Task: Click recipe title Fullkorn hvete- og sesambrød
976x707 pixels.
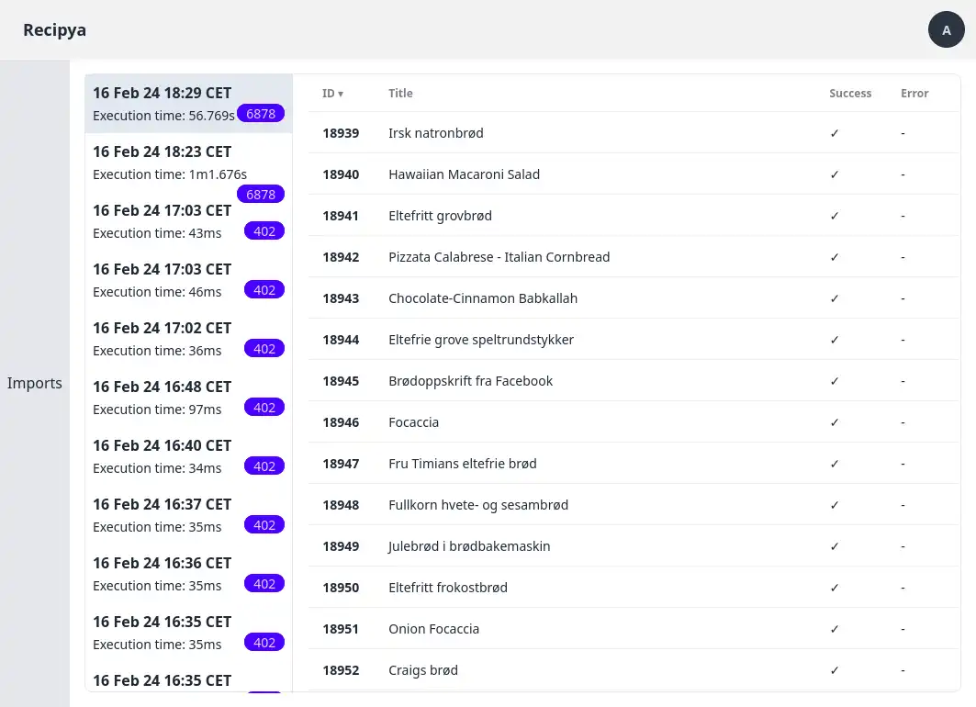Action: [478, 505]
